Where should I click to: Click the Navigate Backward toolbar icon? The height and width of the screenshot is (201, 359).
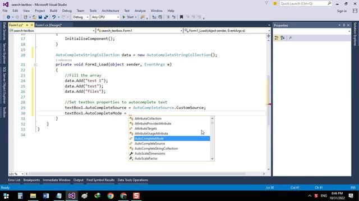(8, 17)
